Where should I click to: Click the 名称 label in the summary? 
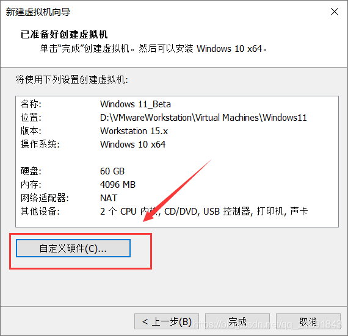pos(31,104)
